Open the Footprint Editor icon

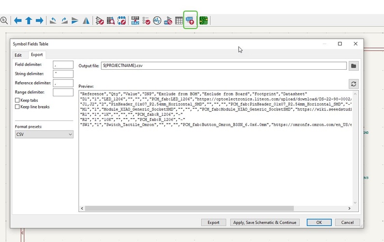[x=122, y=20]
